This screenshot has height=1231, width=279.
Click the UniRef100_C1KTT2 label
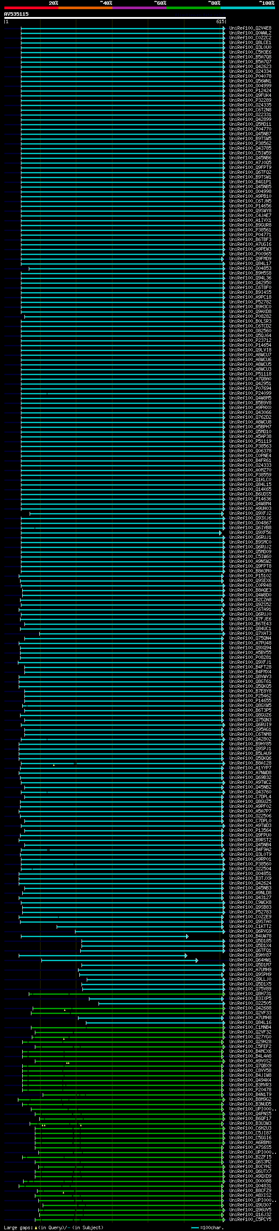click(250, 926)
